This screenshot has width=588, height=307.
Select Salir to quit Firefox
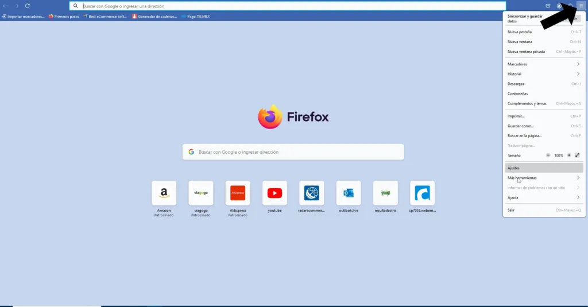coord(544,210)
